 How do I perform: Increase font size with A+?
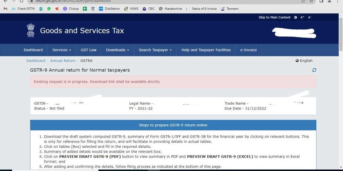point(302,17)
